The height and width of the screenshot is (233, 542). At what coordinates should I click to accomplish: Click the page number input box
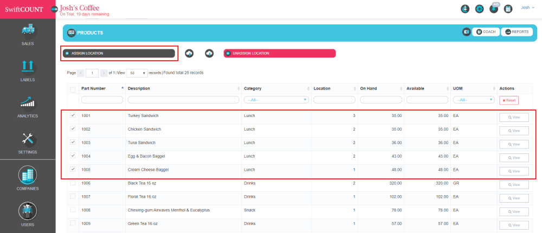(92, 73)
